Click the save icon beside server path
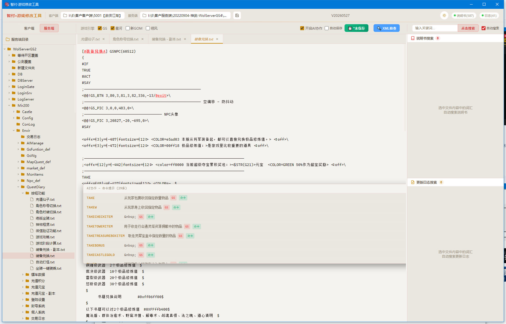Screen dimensions: 506x324 [x=237, y=15]
